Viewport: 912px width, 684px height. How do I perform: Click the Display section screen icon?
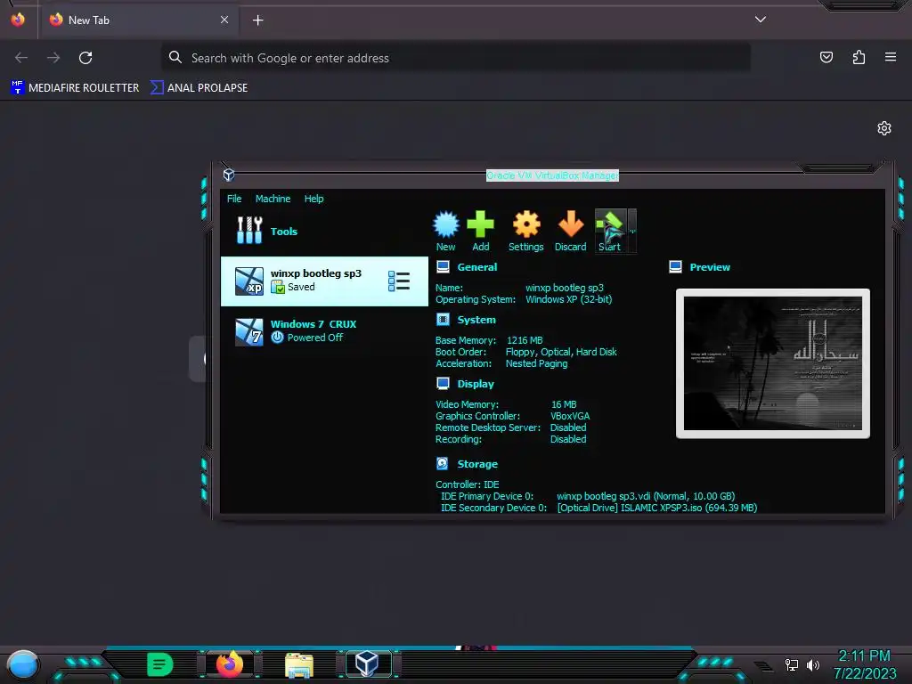(x=443, y=383)
